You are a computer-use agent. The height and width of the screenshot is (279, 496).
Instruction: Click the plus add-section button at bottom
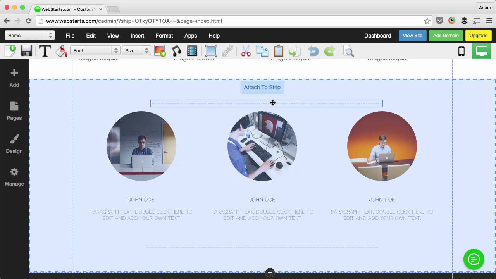coord(270,272)
